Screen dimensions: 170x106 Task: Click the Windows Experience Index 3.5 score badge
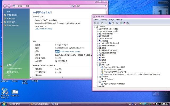(57, 51)
